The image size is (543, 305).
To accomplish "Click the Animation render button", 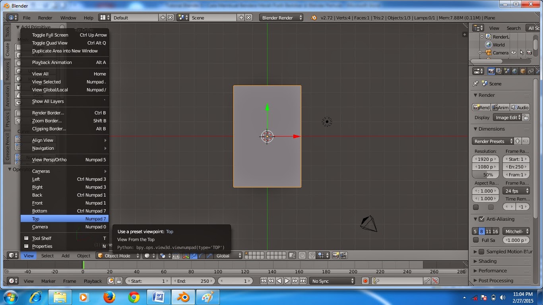I will coord(500,108).
